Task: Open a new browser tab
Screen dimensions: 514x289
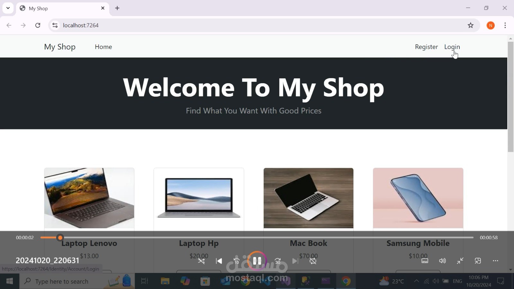Action: (x=117, y=8)
